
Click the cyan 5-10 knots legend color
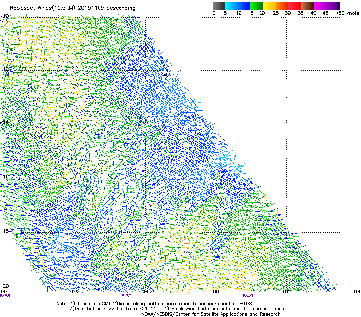(231, 6)
